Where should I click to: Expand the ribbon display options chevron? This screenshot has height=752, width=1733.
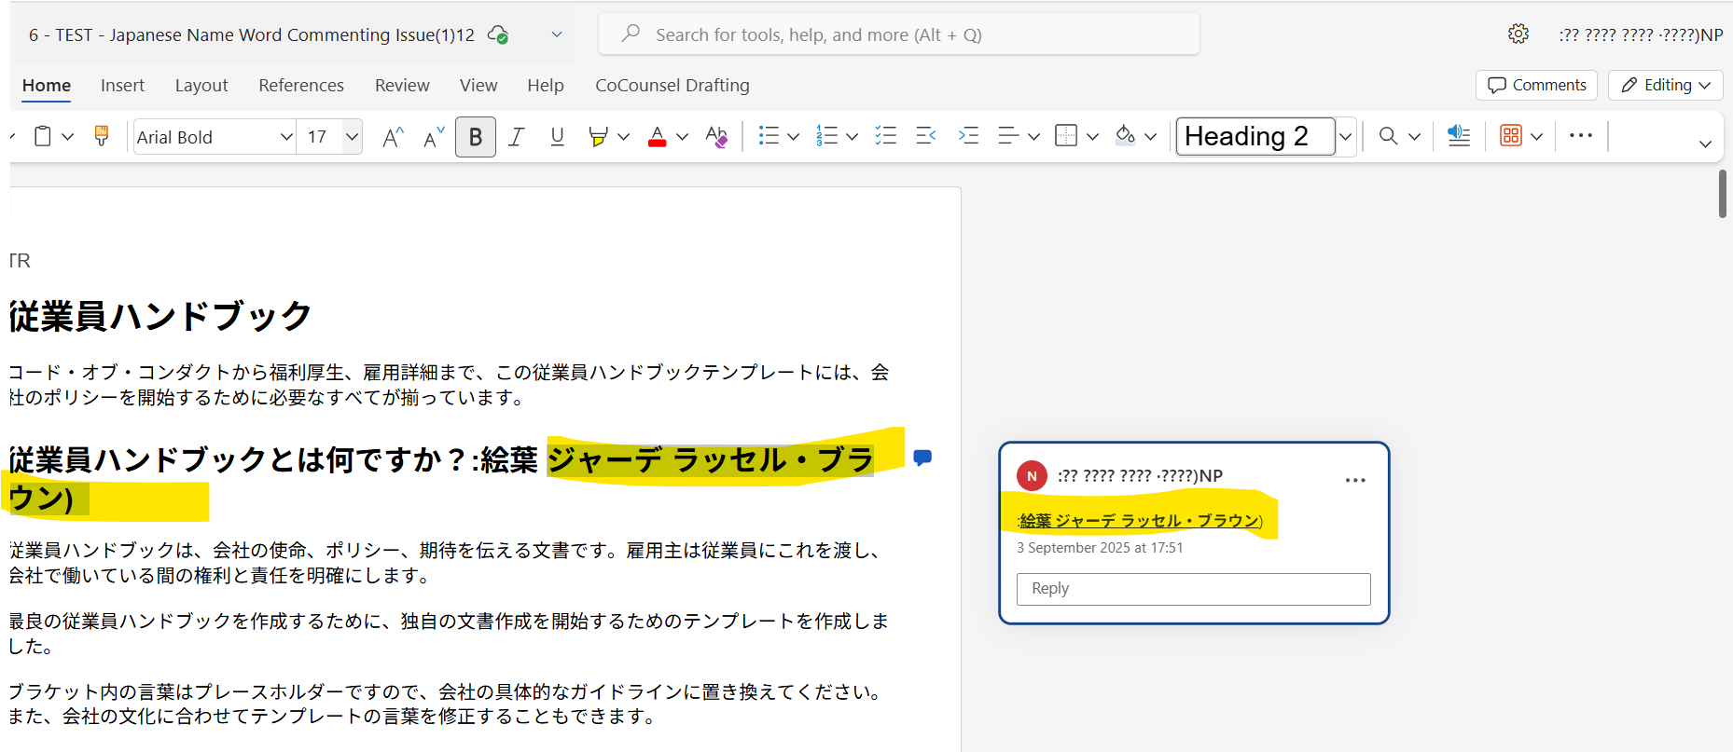1705,144
